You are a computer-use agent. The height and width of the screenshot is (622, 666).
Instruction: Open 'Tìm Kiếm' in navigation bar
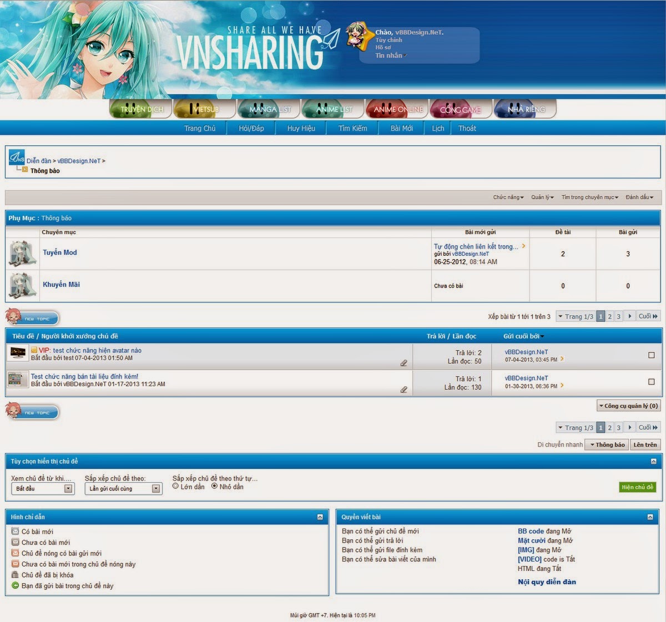pyautogui.click(x=353, y=128)
